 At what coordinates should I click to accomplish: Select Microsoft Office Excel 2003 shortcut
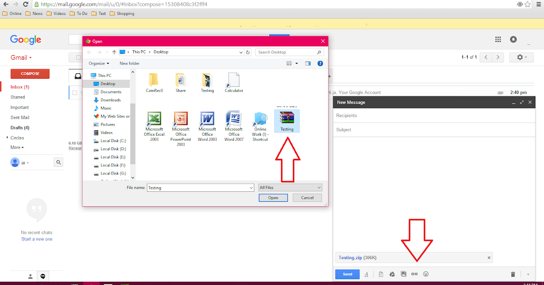(154, 126)
